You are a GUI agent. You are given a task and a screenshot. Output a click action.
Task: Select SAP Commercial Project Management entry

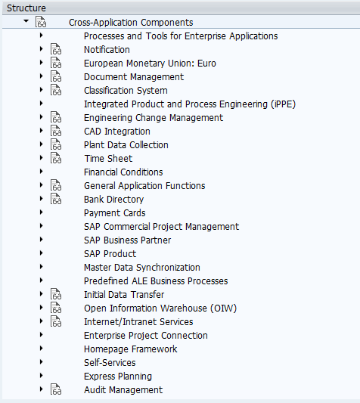pyautogui.click(x=162, y=227)
